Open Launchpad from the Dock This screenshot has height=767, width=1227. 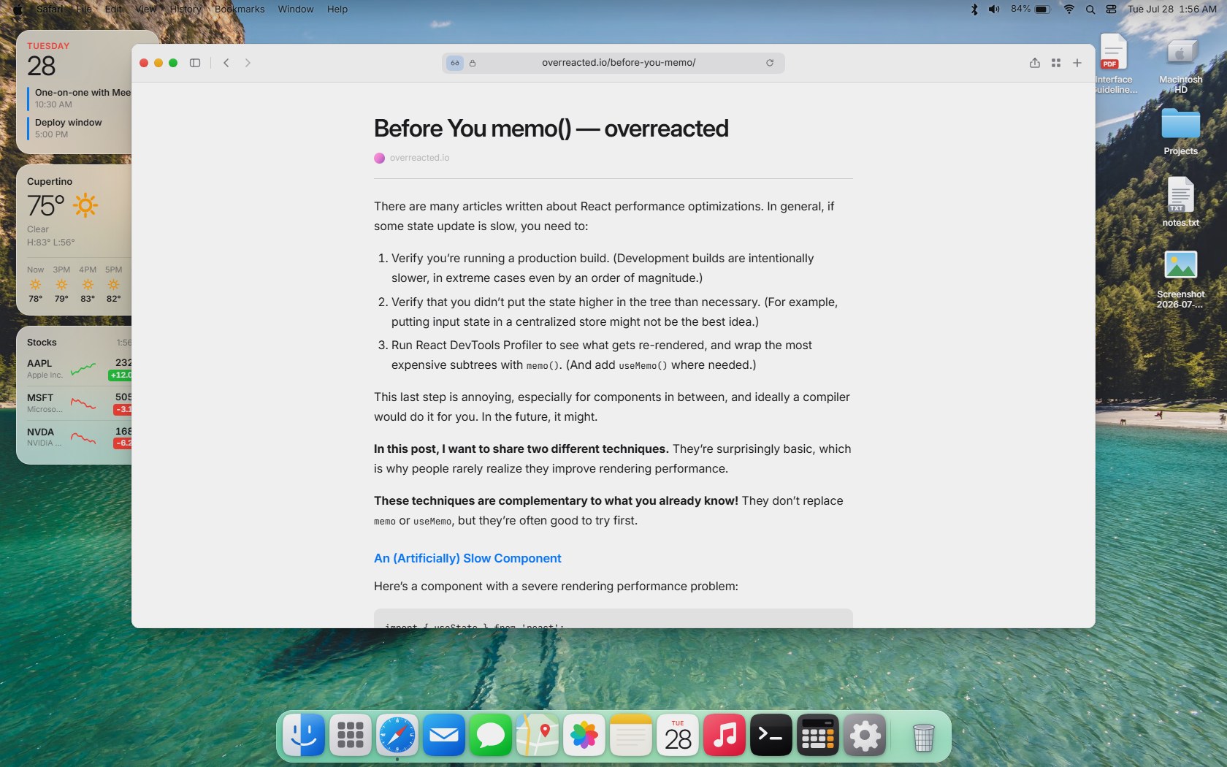(351, 735)
